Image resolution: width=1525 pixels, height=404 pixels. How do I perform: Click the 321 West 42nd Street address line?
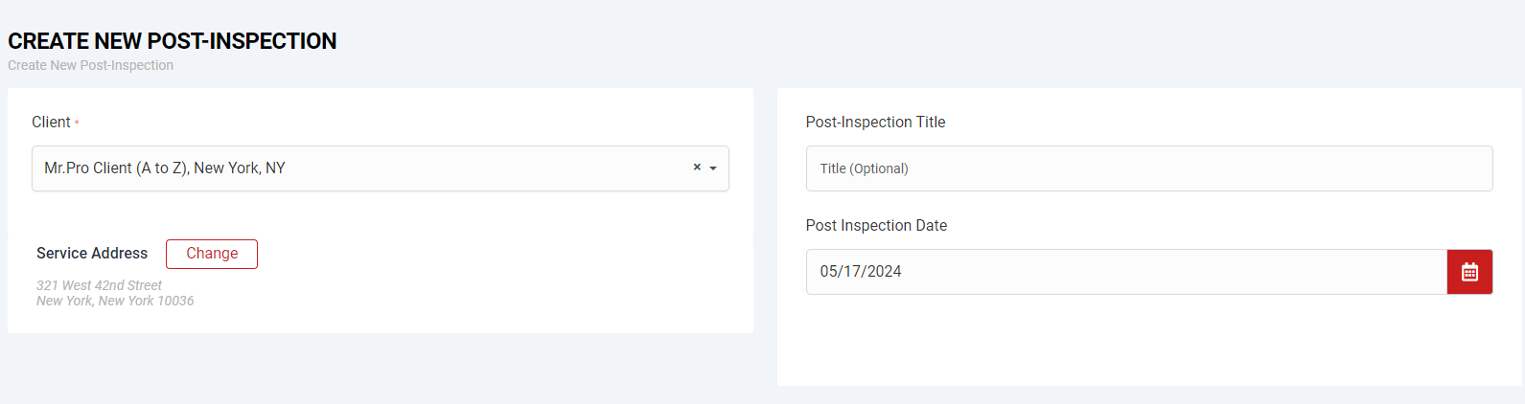tap(99, 285)
